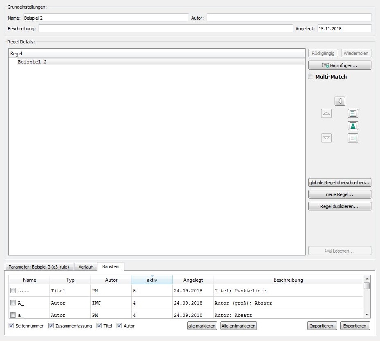Viewport: 380px width, 341px height.
Task: Click the Hinzufügen... button
Action: click(x=340, y=65)
